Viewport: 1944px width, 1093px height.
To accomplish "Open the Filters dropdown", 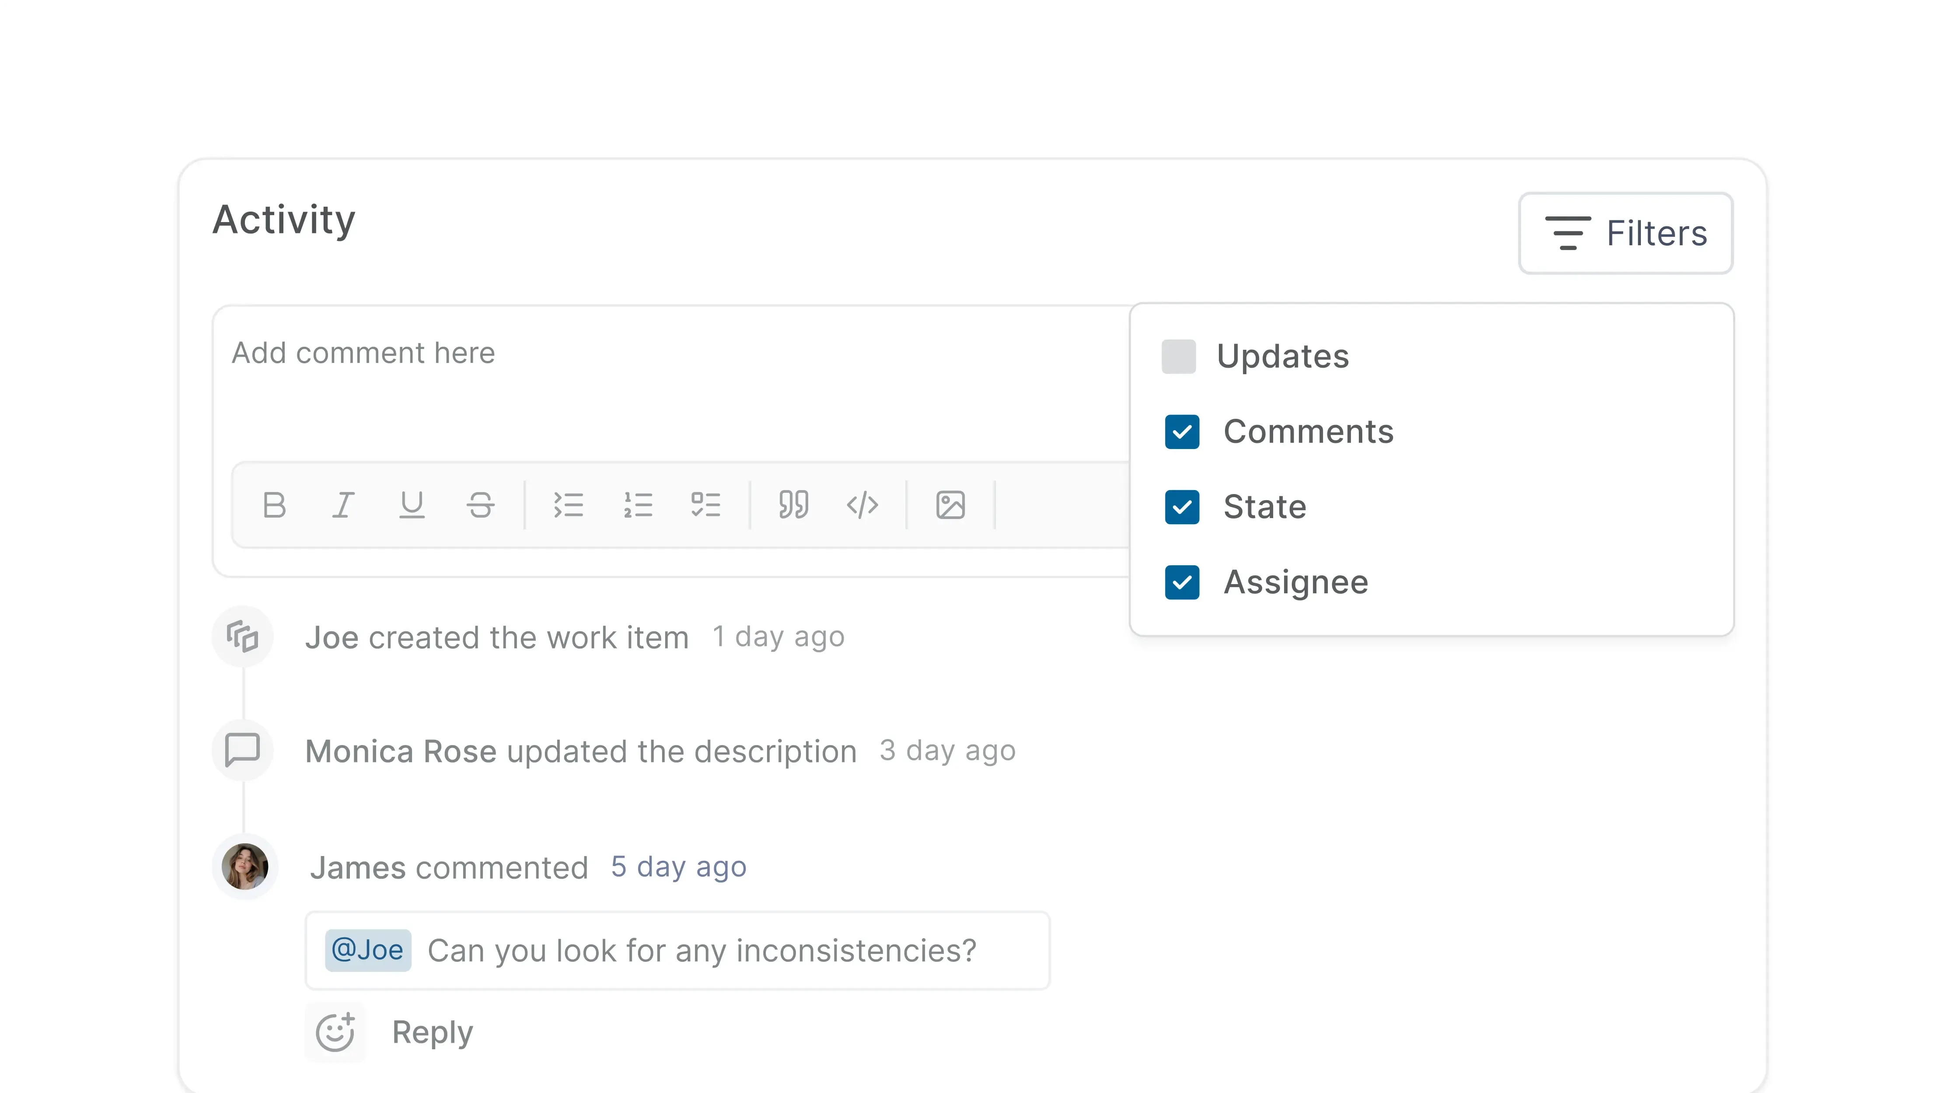I will pyautogui.click(x=1626, y=232).
